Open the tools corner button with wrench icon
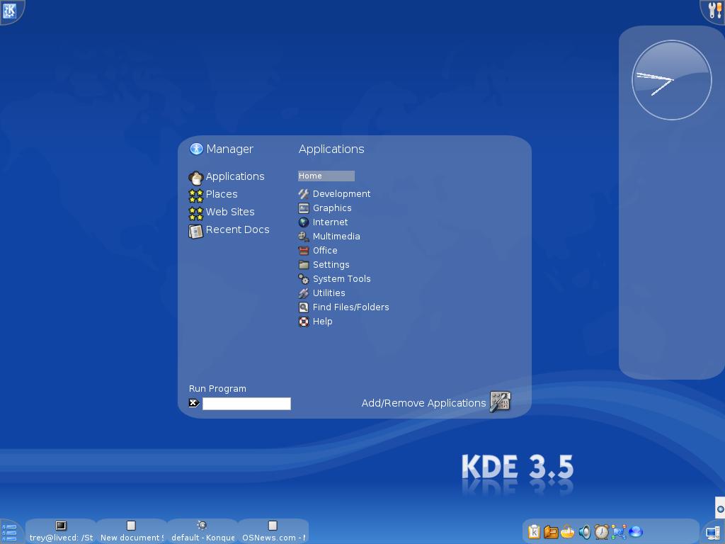This screenshot has width=725, height=544. click(714, 10)
